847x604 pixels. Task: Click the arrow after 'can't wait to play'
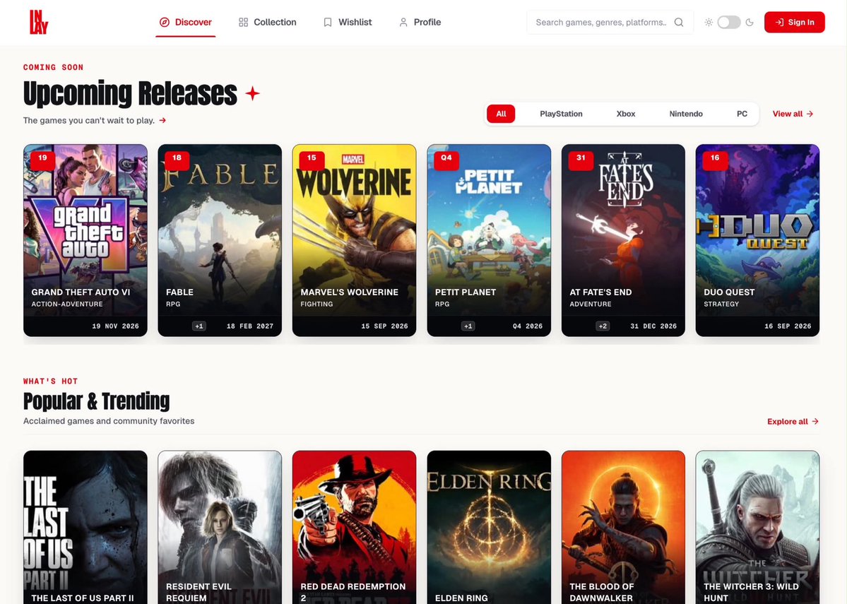162,121
